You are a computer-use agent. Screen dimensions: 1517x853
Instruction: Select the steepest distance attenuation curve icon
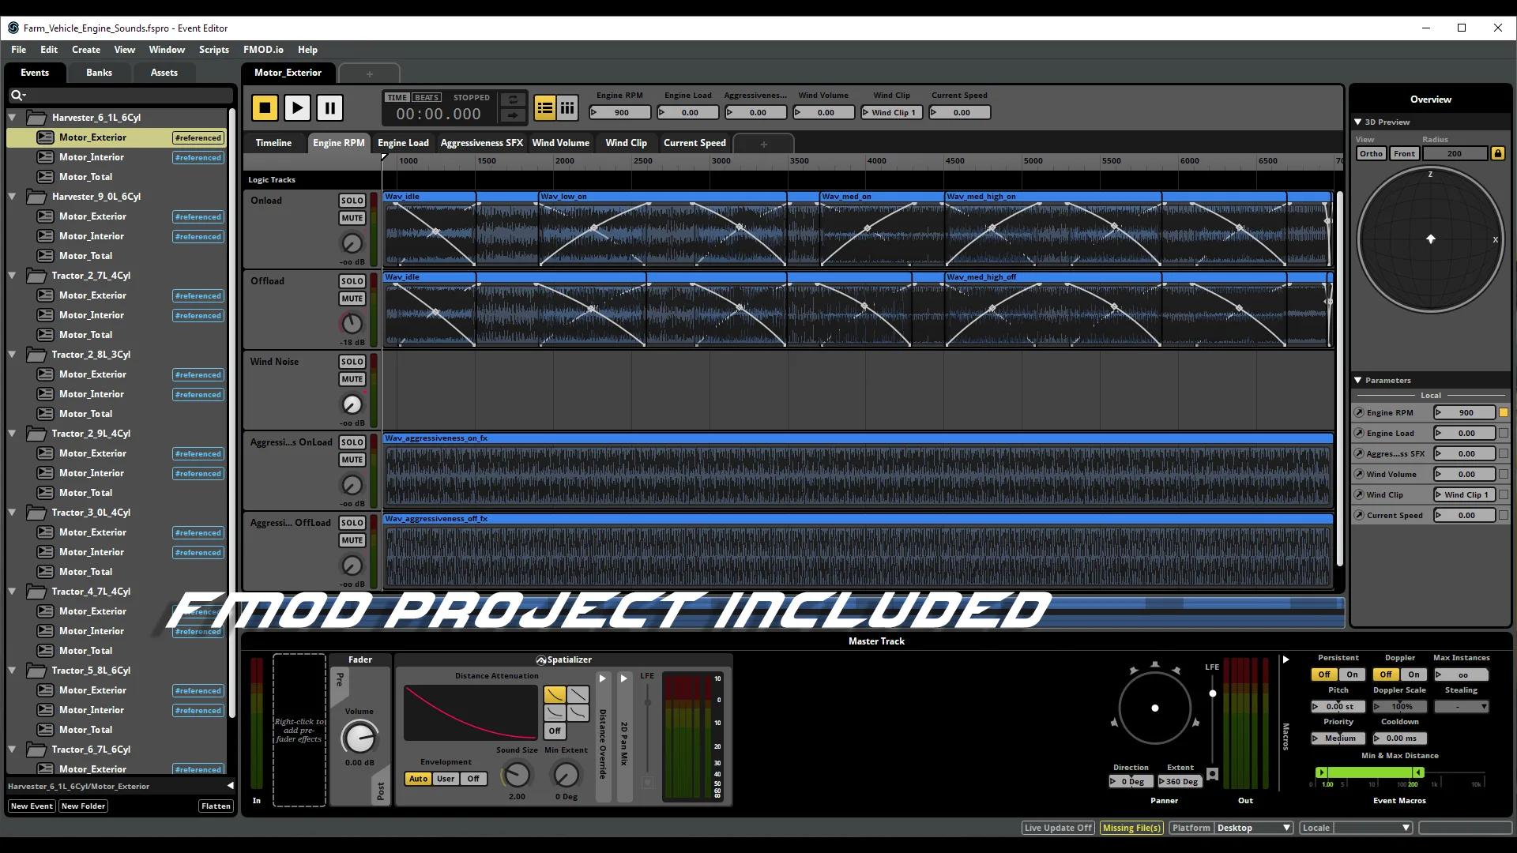pos(555,712)
